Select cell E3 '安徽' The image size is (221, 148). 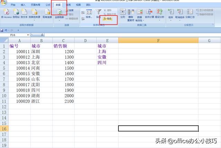(x=107, y=57)
